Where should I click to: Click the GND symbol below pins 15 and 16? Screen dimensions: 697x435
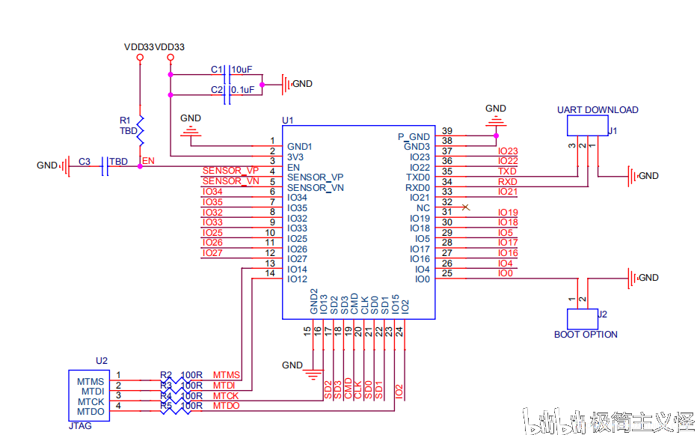[313, 374]
